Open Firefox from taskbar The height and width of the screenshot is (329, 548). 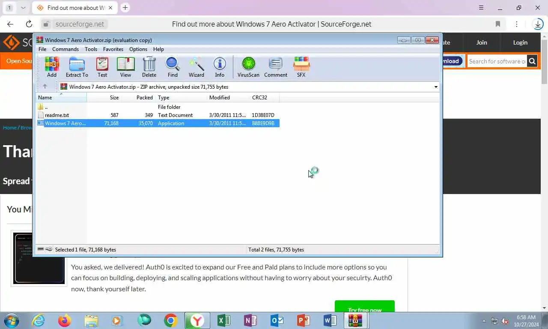point(65,320)
